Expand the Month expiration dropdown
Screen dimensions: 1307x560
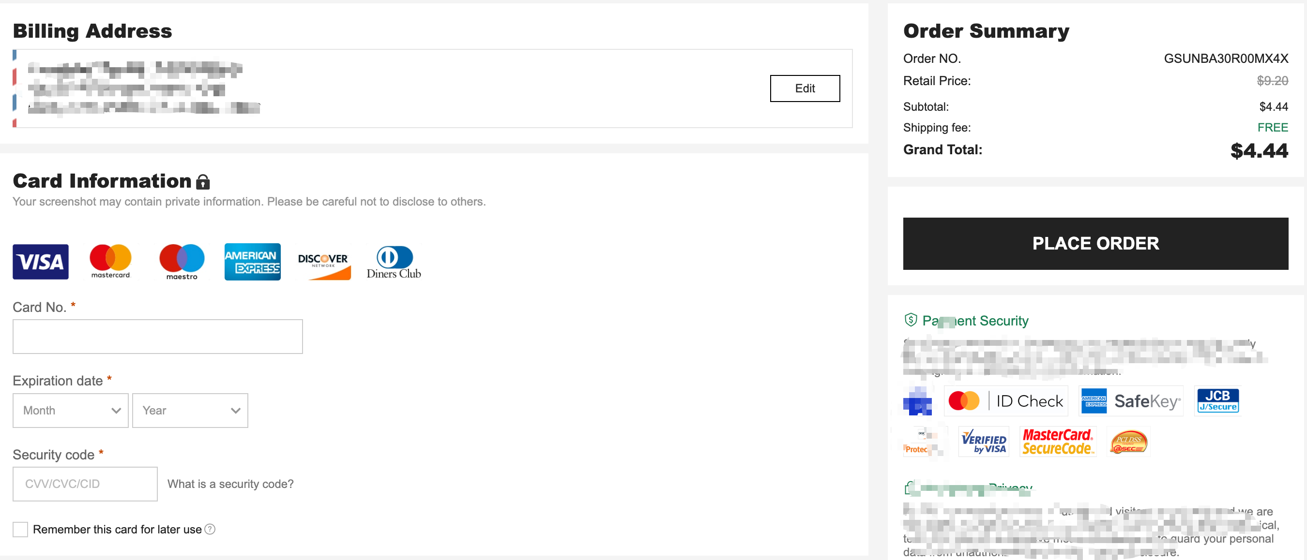click(x=70, y=410)
